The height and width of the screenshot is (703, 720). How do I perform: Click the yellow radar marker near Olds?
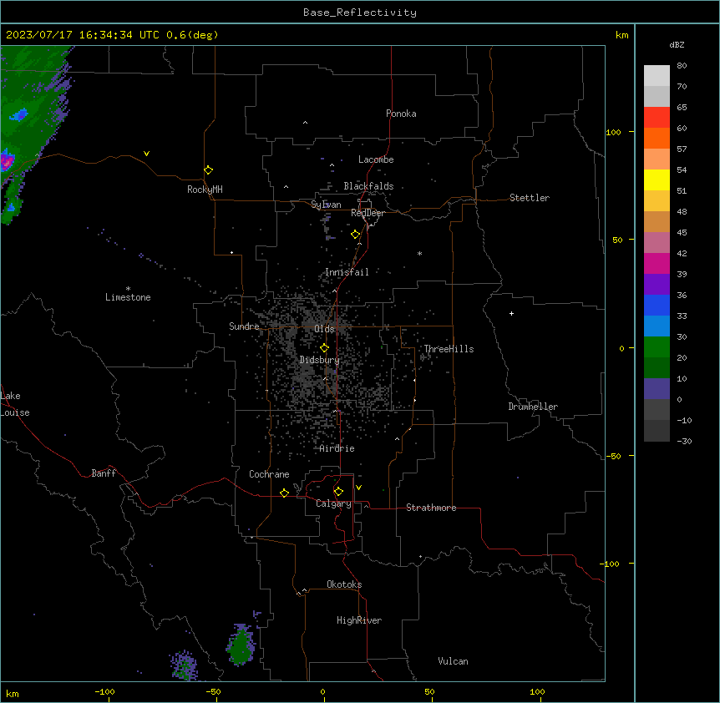point(325,348)
